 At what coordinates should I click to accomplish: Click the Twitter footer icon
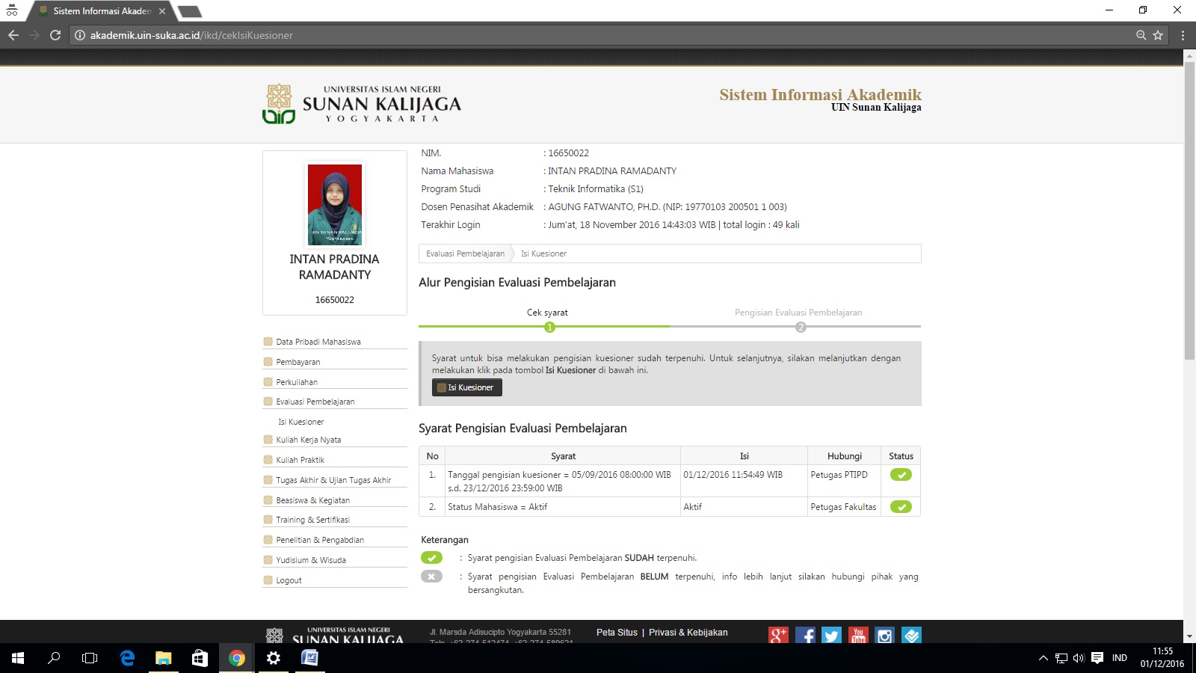tap(831, 635)
